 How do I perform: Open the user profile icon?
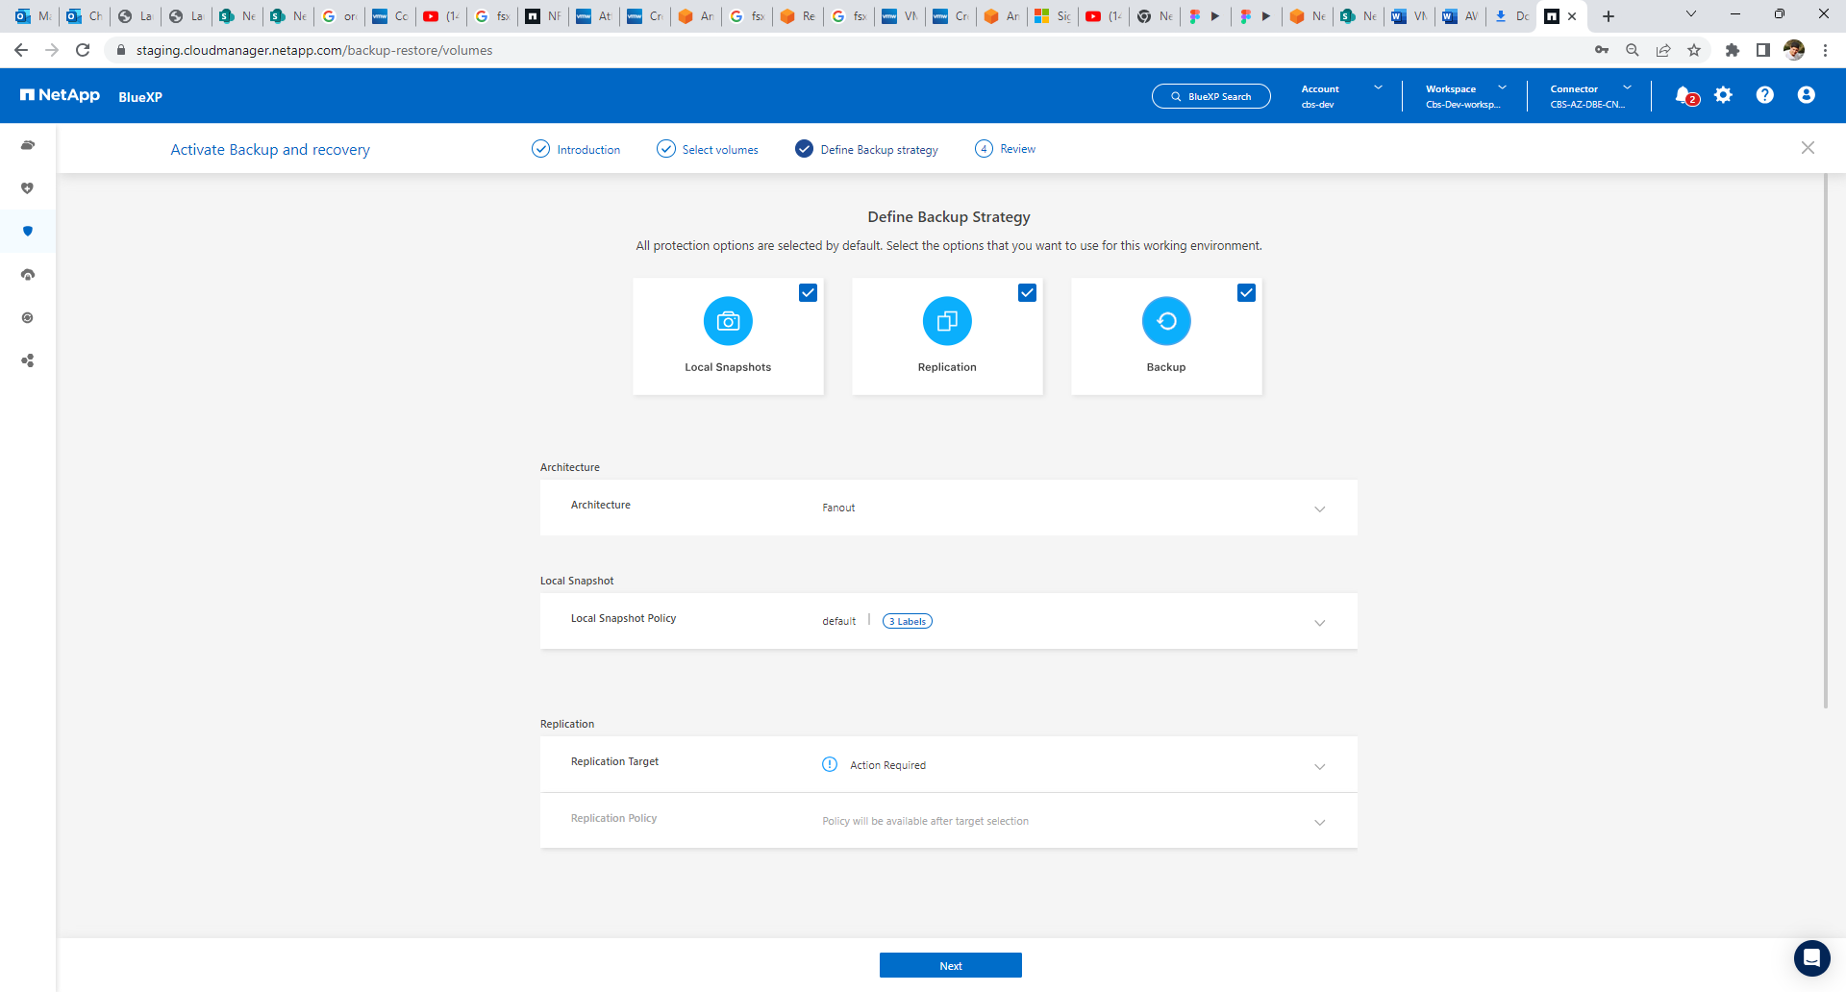click(1806, 95)
